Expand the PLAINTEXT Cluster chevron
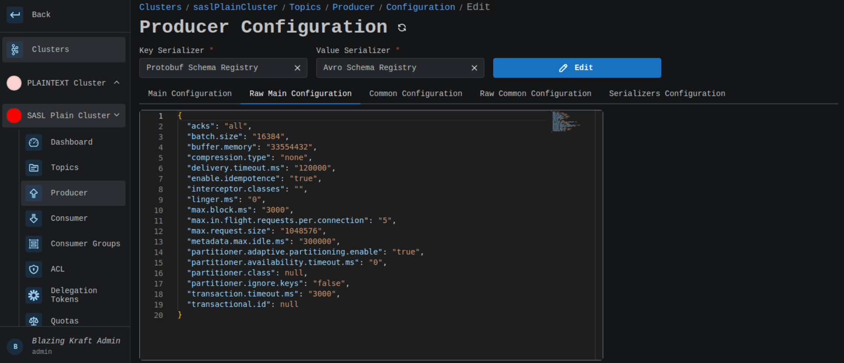Viewport: 844px width, 363px height. tap(117, 83)
